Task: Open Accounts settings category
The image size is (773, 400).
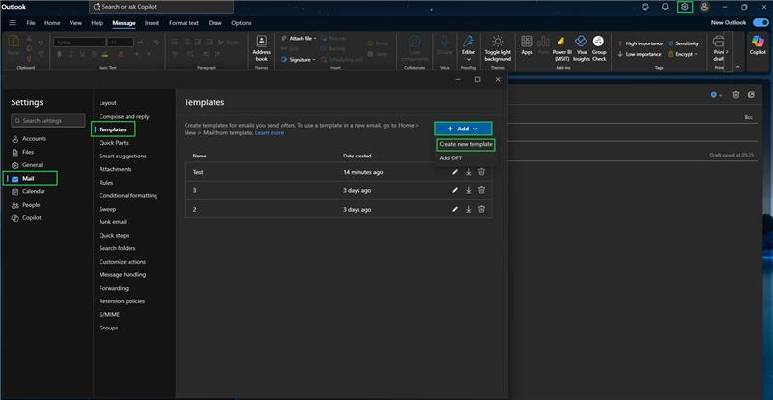Action: (34, 139)
